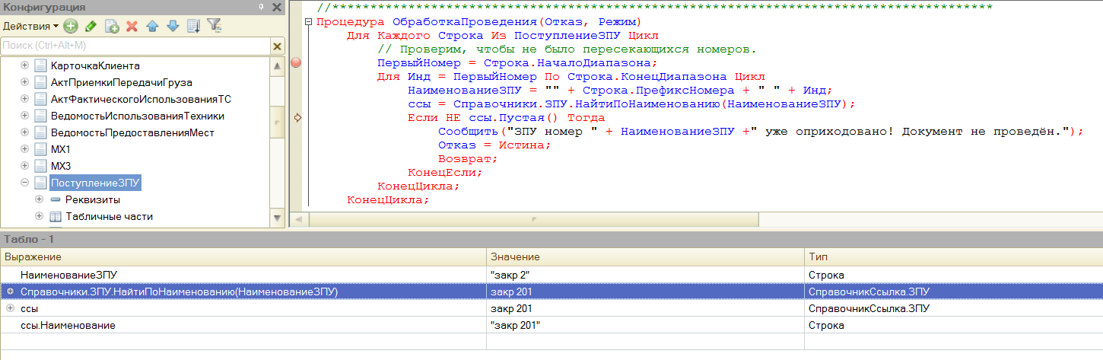Click the МХ1 document icon

pos(40,149)
